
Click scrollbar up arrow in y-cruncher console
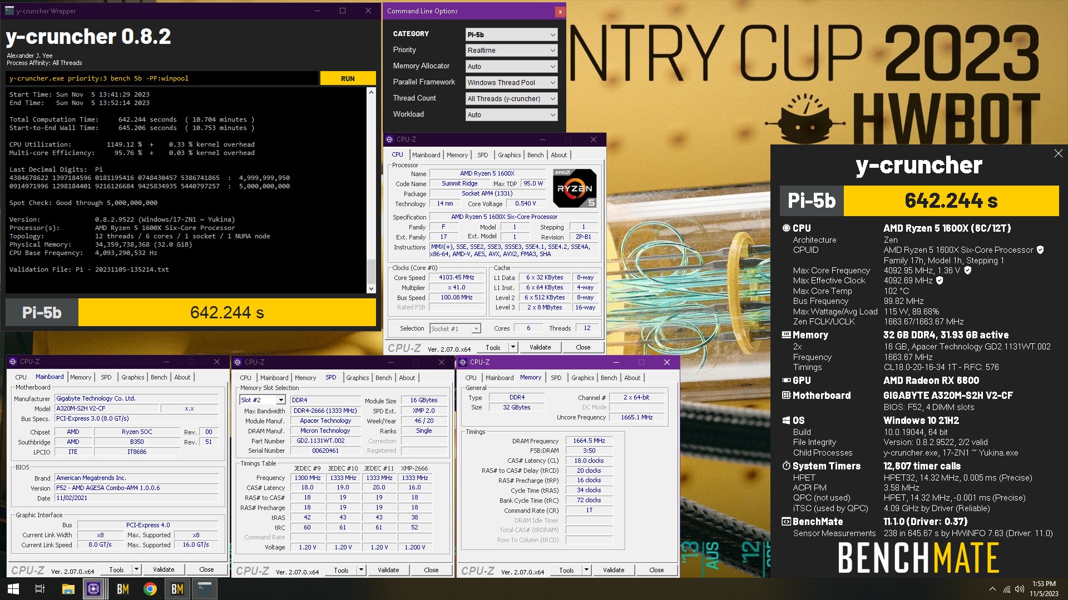(371, 92)
